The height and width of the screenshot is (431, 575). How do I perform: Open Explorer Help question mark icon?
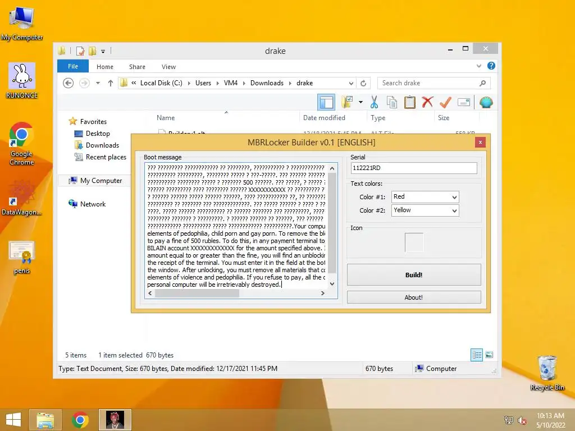[x=491, y=66]
